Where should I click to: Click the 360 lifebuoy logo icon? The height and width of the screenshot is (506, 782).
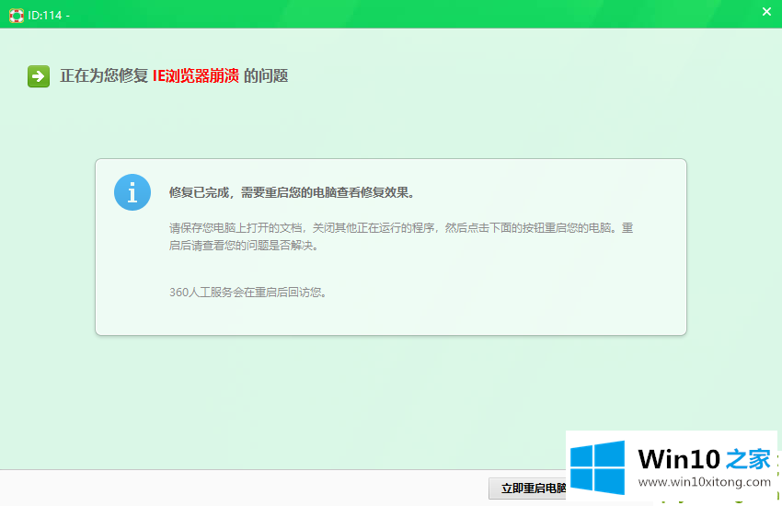pos(17,16)
